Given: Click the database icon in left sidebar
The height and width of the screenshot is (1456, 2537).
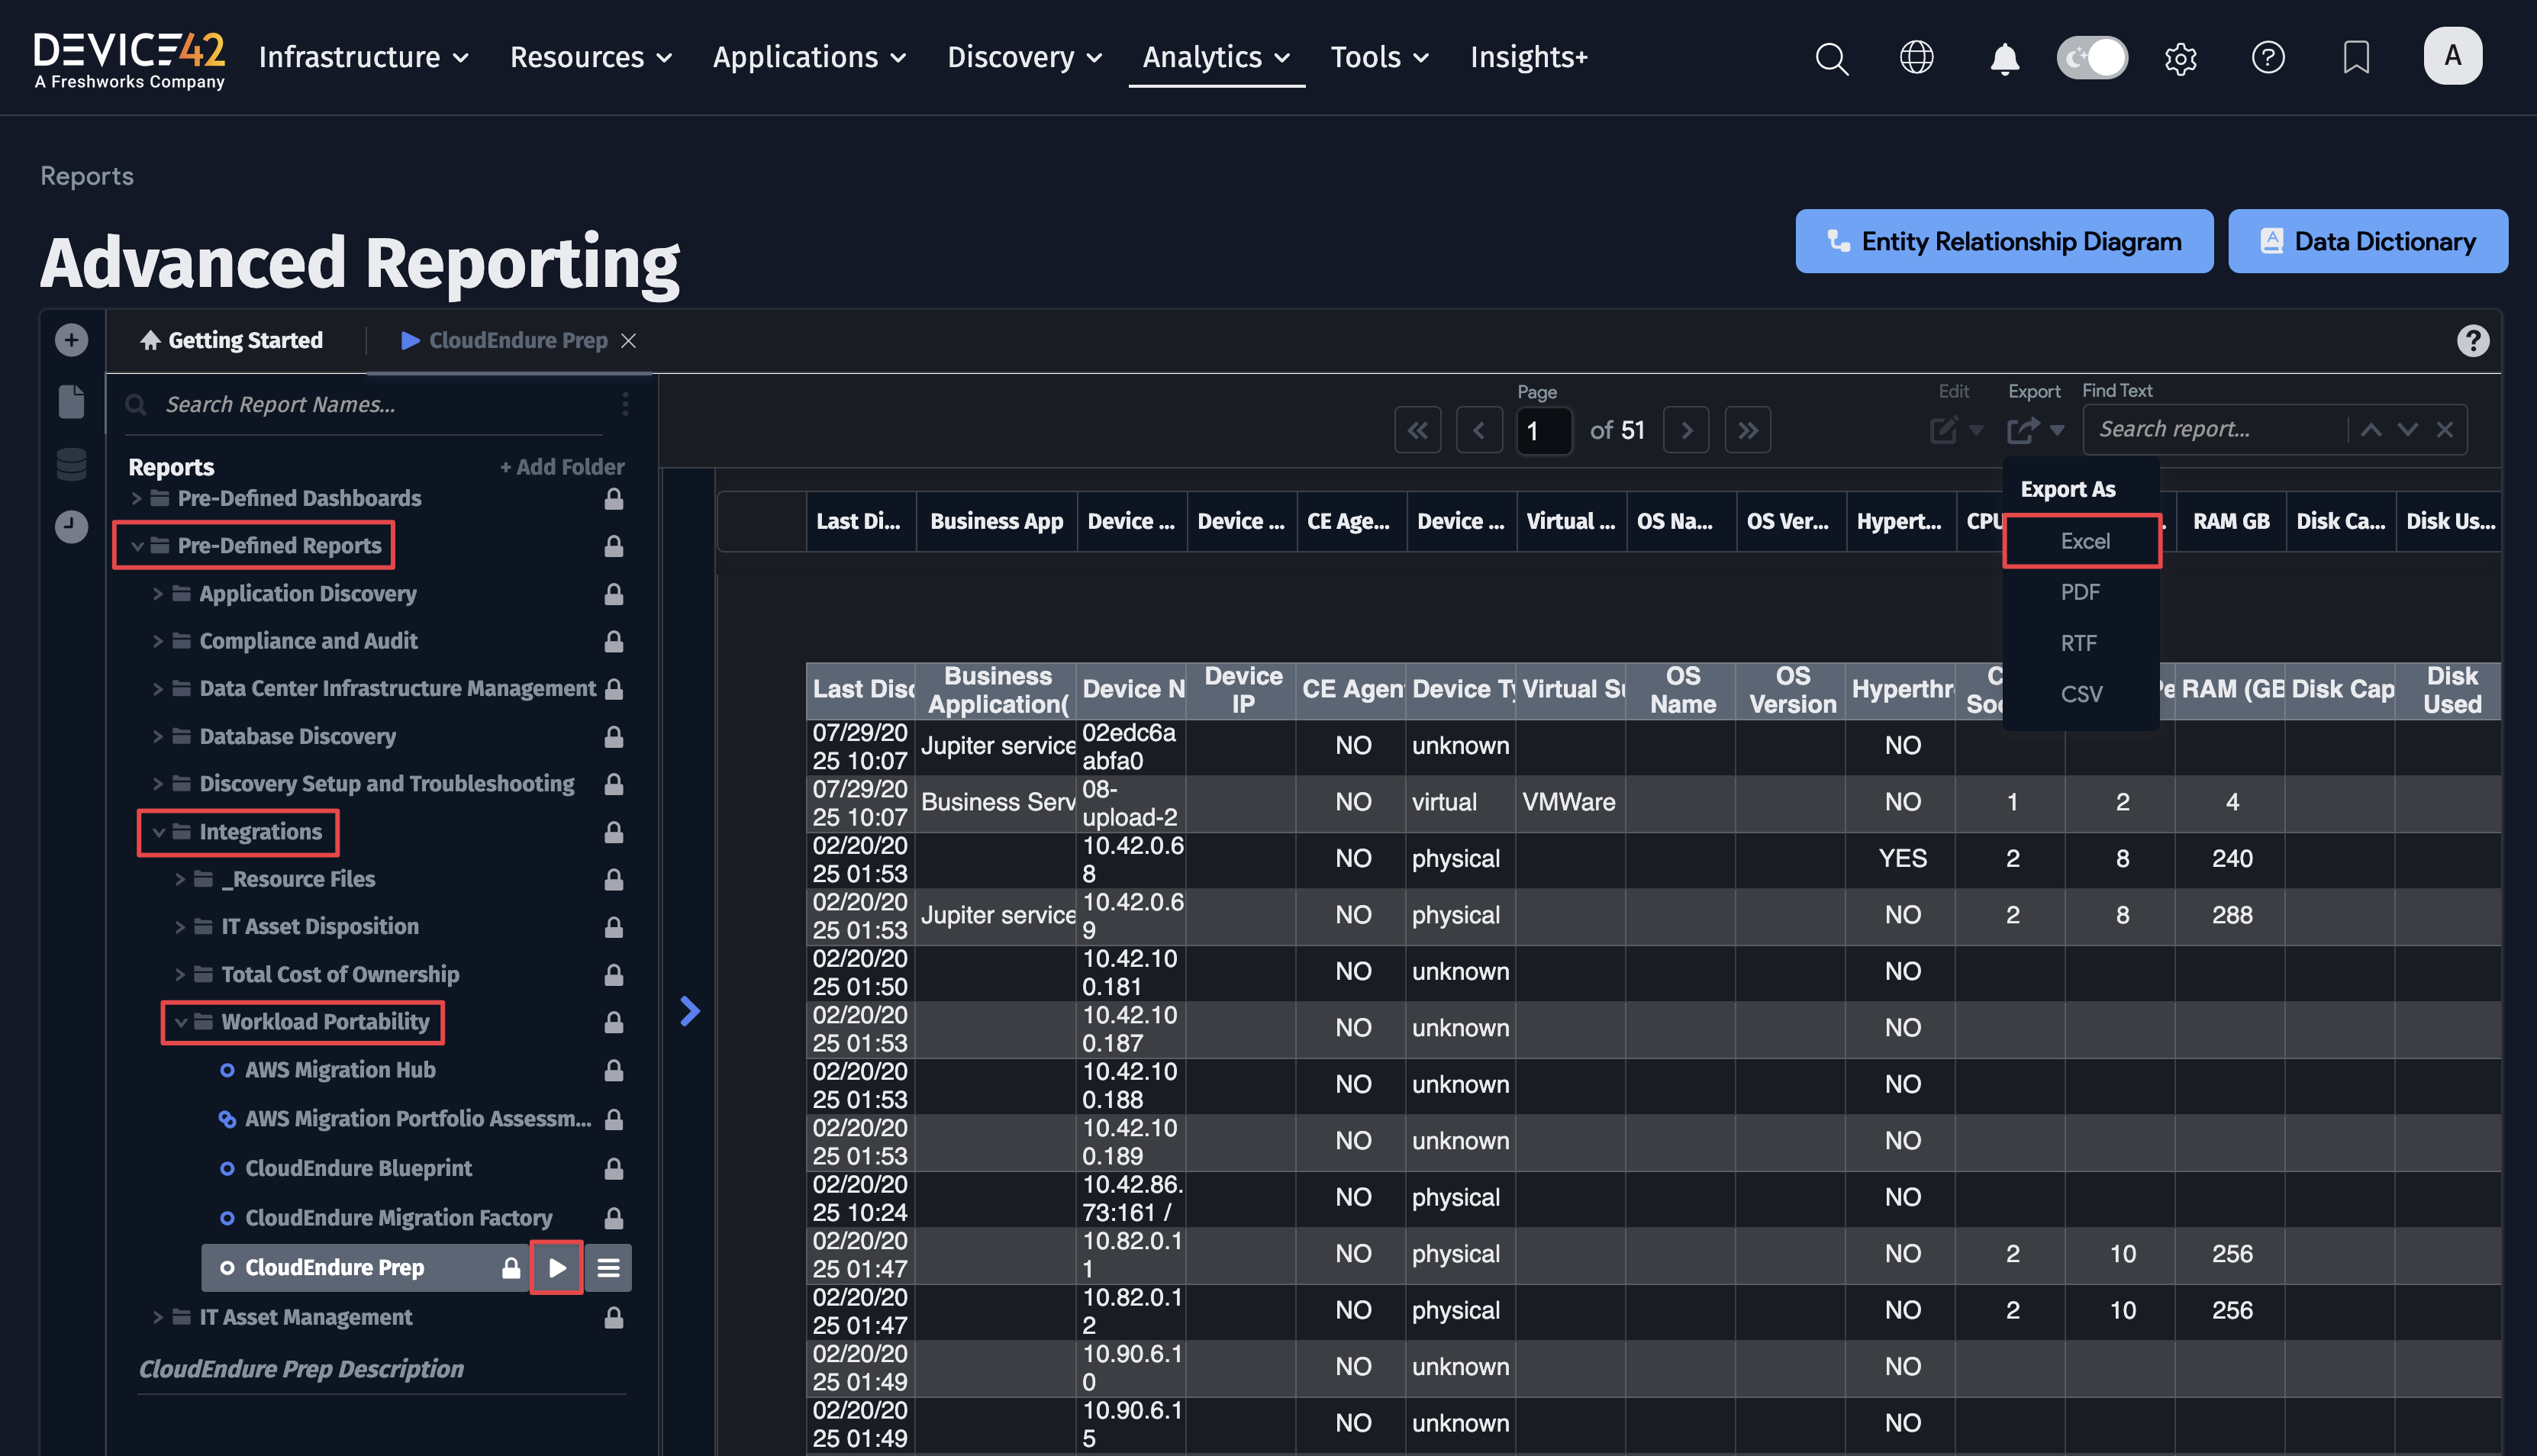Looking at the screenshot, I should click(x=71, y=464).
